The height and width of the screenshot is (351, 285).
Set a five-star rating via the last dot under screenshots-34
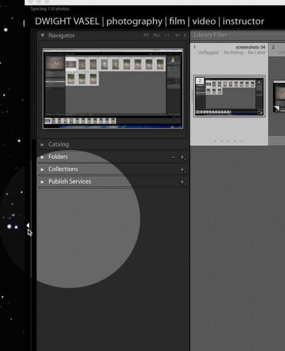(242, 141)
